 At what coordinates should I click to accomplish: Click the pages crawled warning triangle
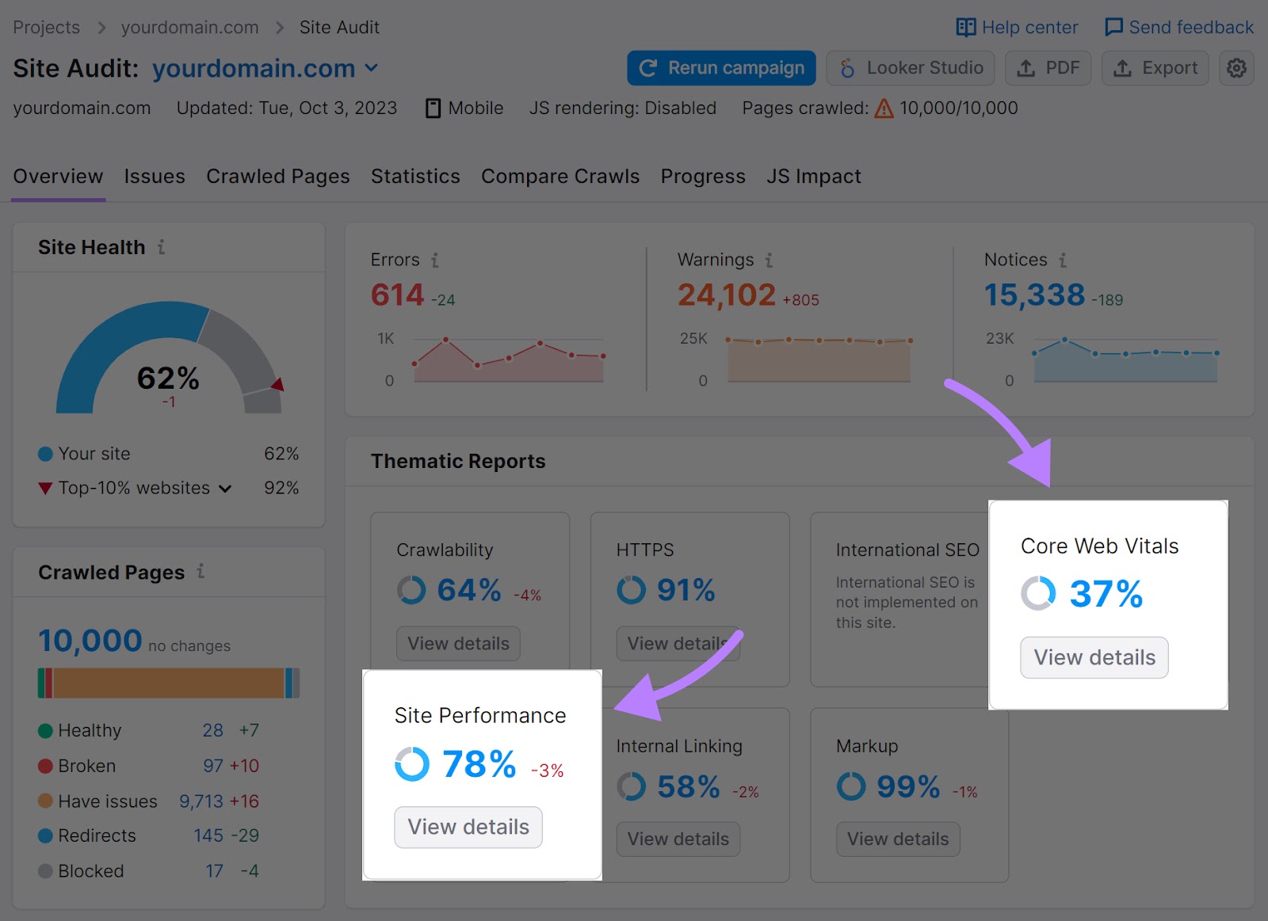click(x=884, y=108)
